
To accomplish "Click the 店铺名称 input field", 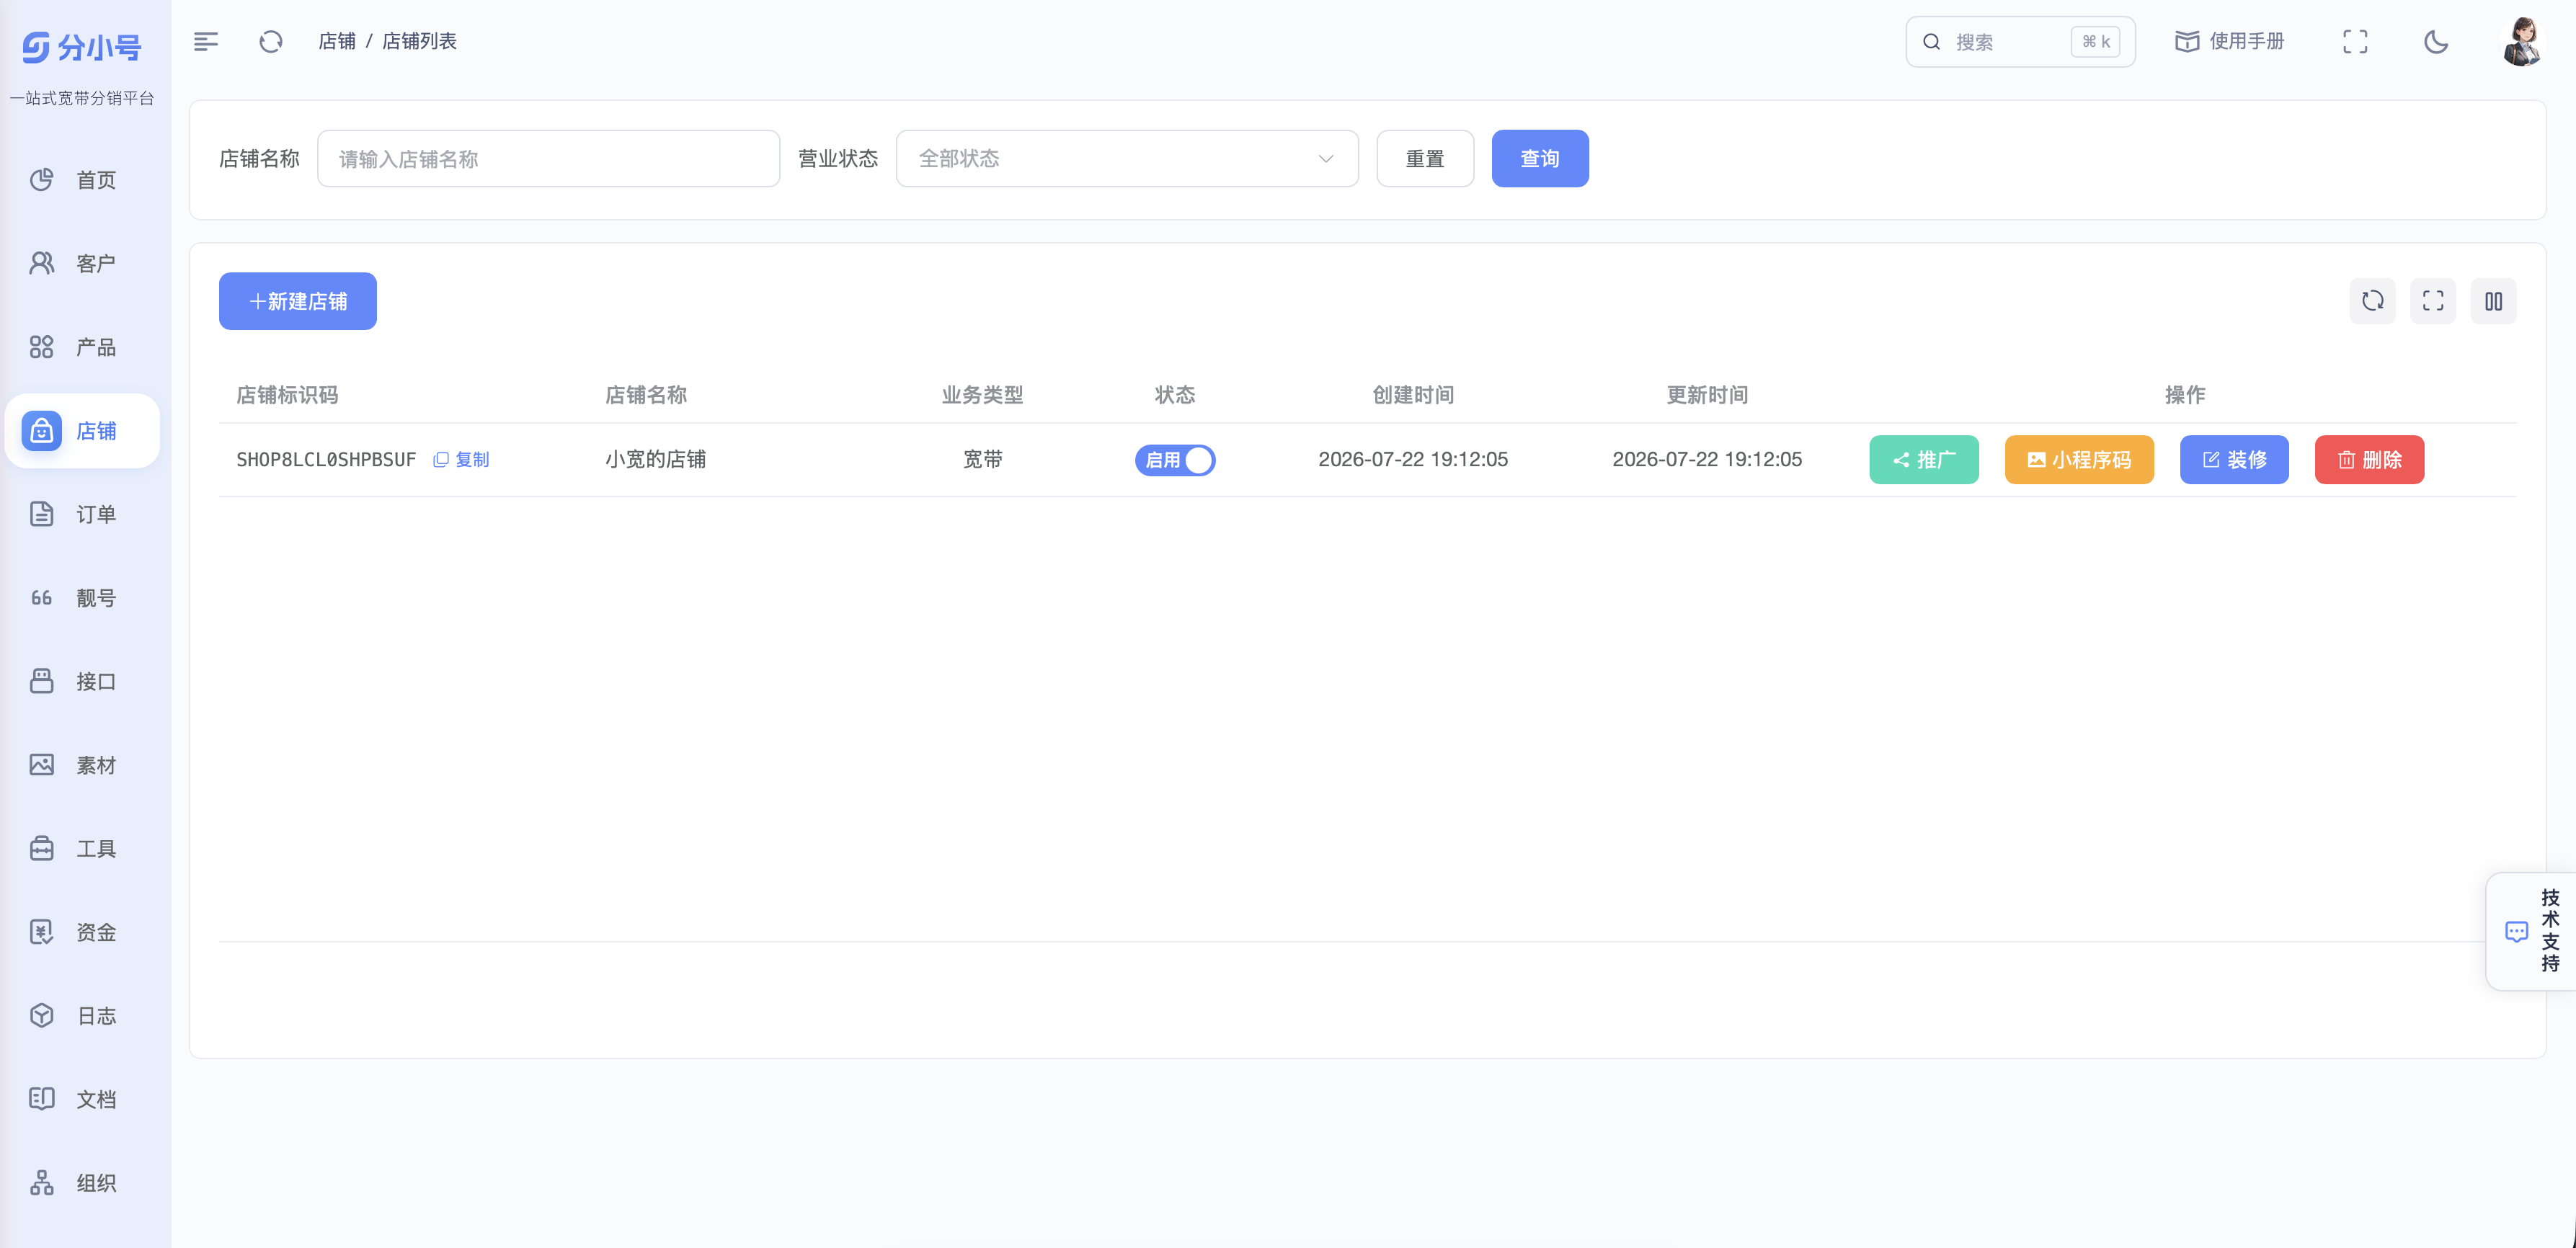I will pos(548,158).
